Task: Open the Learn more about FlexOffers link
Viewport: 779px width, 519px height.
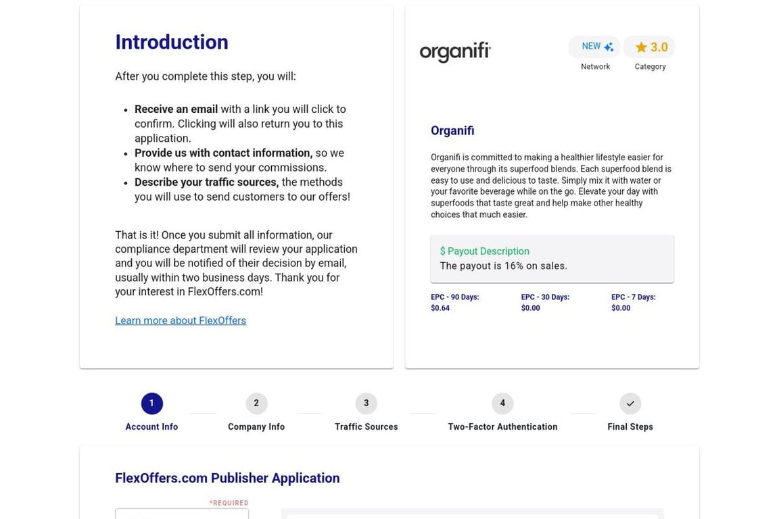Action: point(181,320)
